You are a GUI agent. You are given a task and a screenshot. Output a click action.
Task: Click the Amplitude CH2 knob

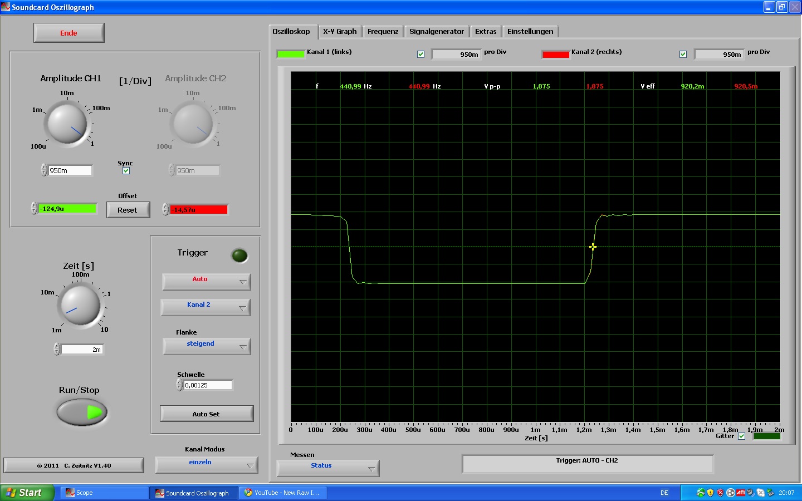click(x=193, y=123)
